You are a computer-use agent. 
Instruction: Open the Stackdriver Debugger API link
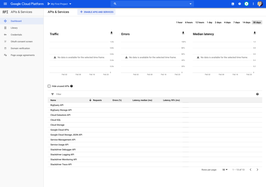click(x=63, y=149)
